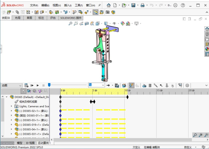Click the Calculate motion study icon
This screenshot has height=149, width=209.
[26, 85]
